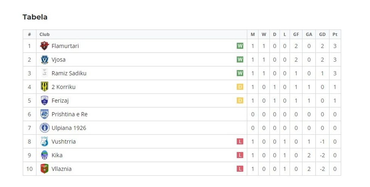Click the 2 Korriku yellow-black crest
The width and height of the screenshot is (370, 187).
(45, 87)
